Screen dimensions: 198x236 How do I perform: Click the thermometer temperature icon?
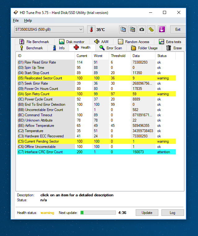click(91, 29)
